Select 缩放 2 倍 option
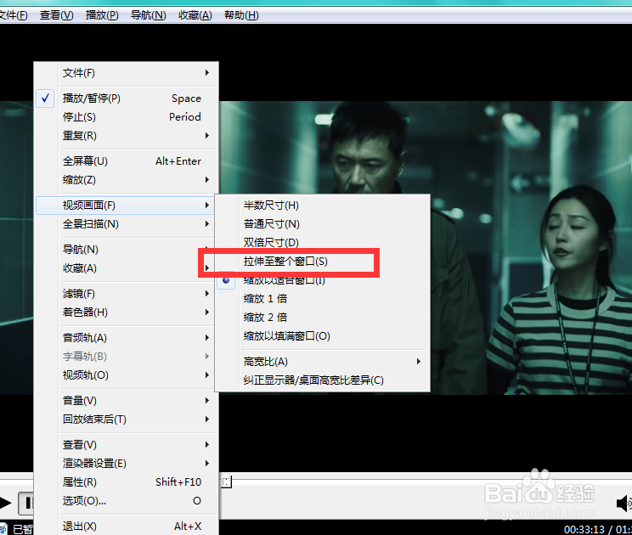 pos(323,318)
